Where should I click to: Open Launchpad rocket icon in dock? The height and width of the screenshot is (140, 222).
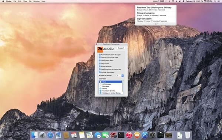42,135
